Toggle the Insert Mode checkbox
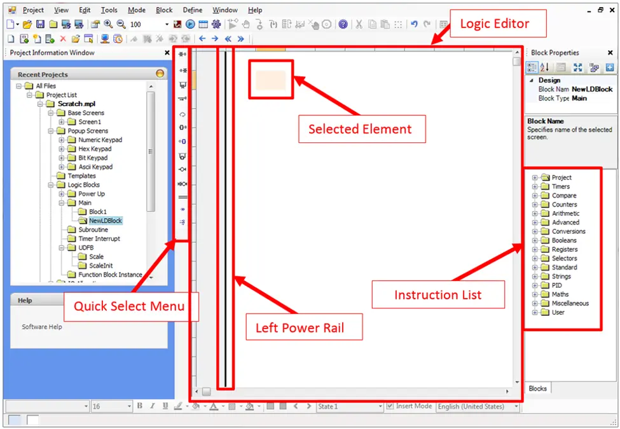Image resolution: width=620 pixels, height=429 pixels. [390, 406]
